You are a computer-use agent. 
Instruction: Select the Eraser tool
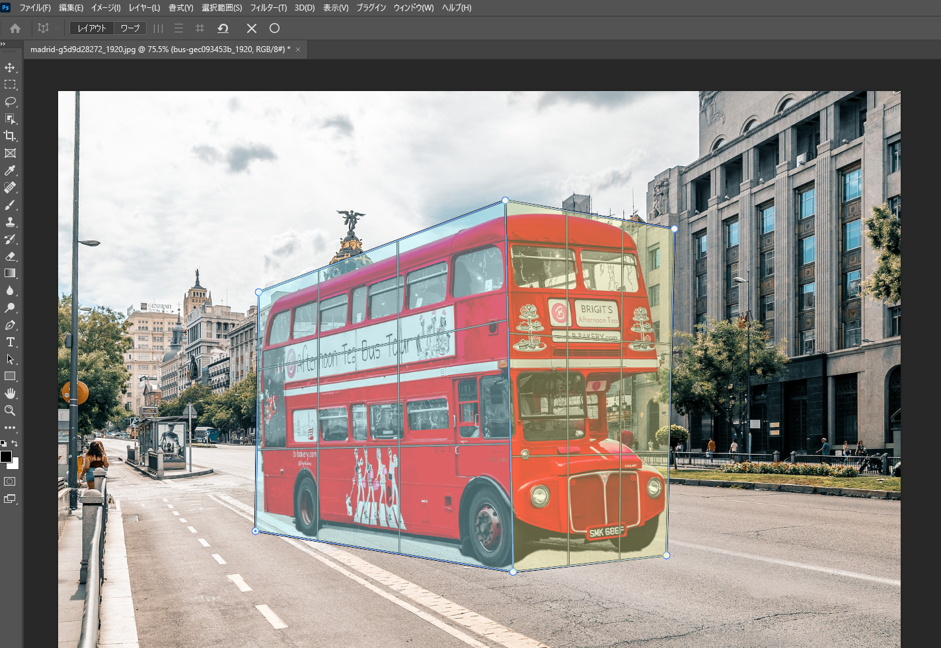point(10,256)
